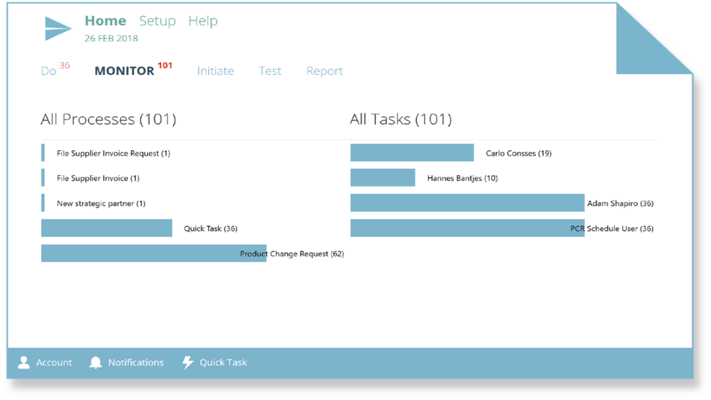Image resolution: width=711 pixels, height=400 pixels.
Task: Click the All Processes (101) heading
Action: pos(108,119)
